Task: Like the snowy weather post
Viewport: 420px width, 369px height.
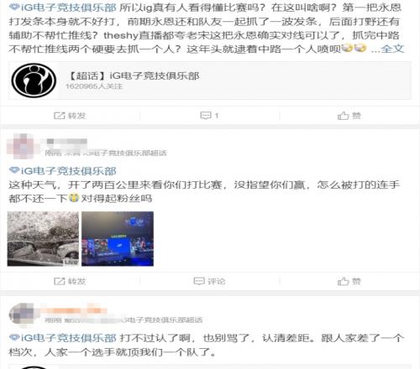Action: pyautogui.click(x=349, y=281)
